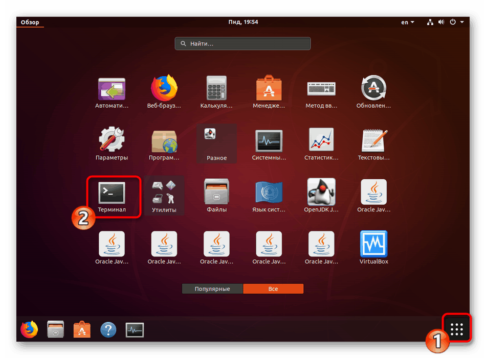
Task: Expand the keyboard layout 'en' dropdown
Action: (407, 22)
